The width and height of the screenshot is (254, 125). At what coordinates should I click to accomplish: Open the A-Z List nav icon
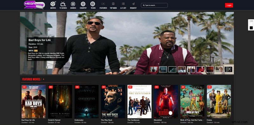click(x=123, y=4)
